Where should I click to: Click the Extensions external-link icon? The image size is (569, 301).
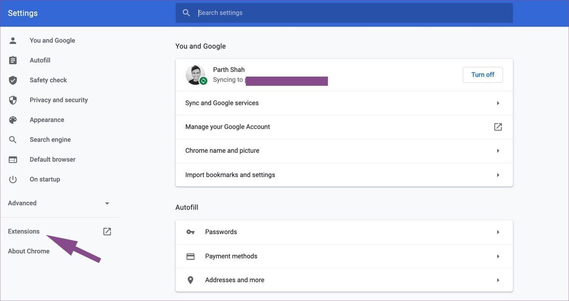click(107, 232)
